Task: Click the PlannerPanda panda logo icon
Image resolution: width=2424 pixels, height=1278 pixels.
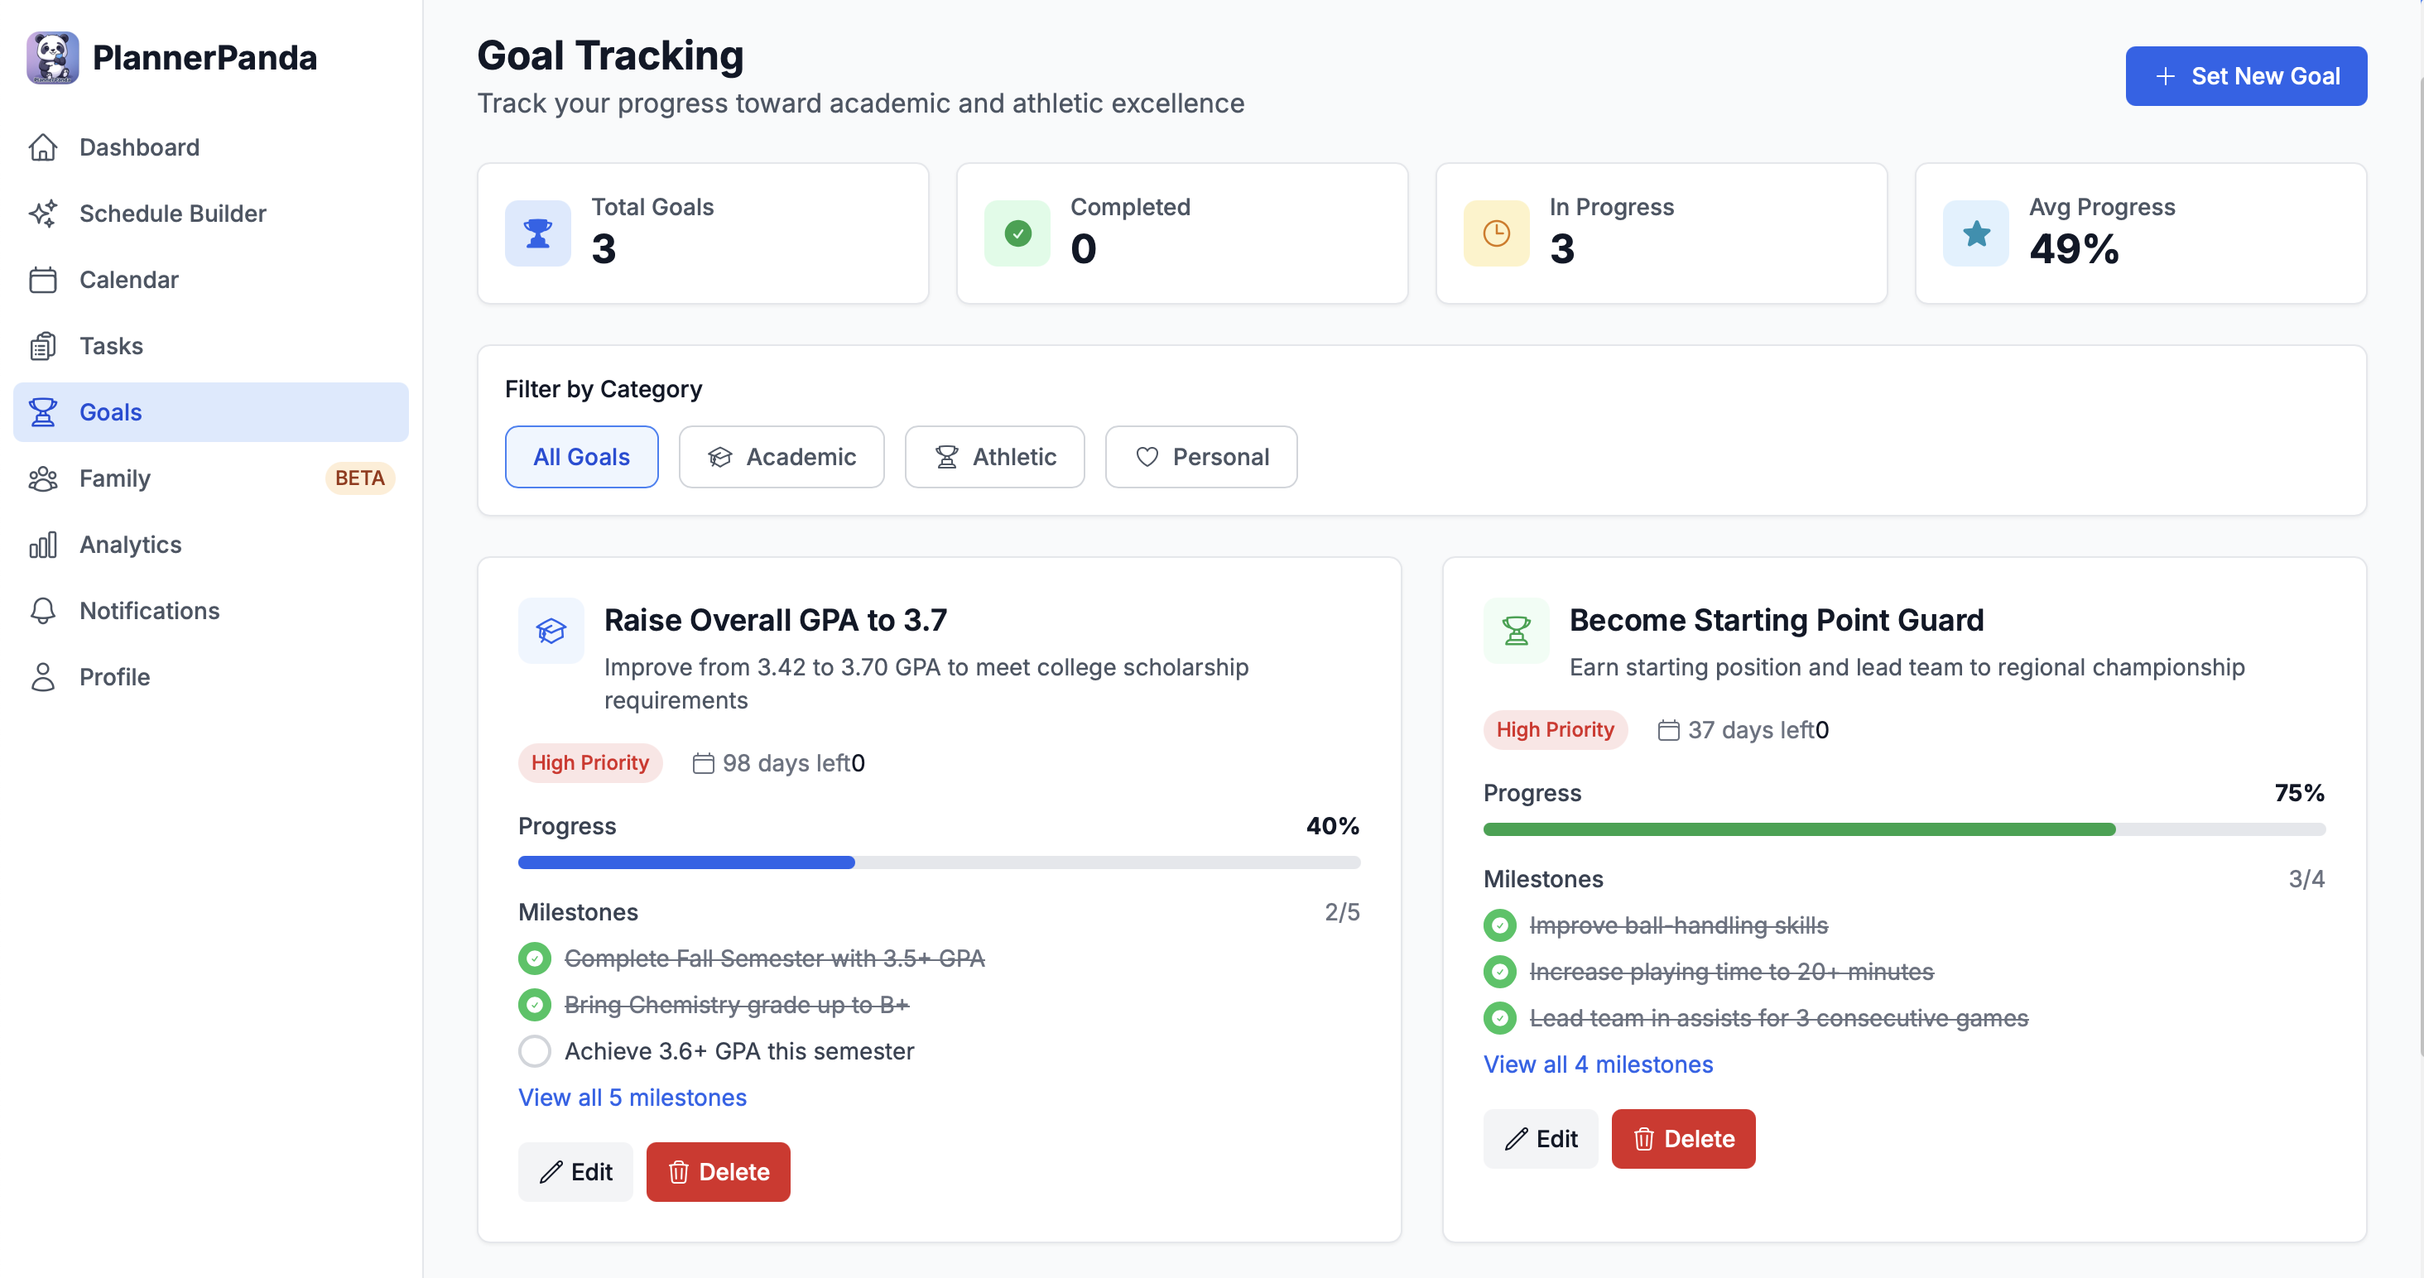Action: point(53,57)
